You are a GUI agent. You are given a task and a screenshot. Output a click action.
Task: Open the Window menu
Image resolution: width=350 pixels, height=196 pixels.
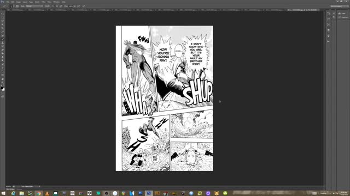(56, 2)
